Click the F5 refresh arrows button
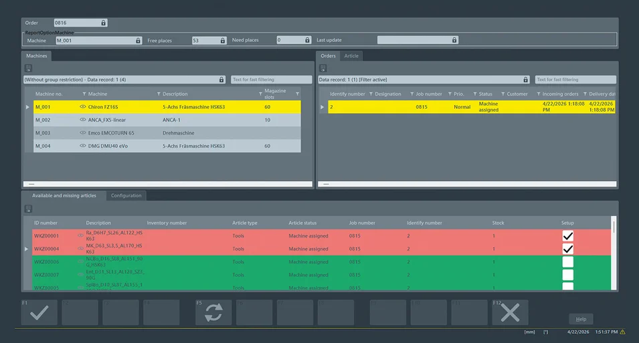Screen dimensions: 639x343 213,312
